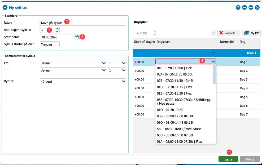Screen dimensions: 262x165
Task: Expand the dialog with the double-arrow icon
Action: pyautogui.click(x=251, y=7)
